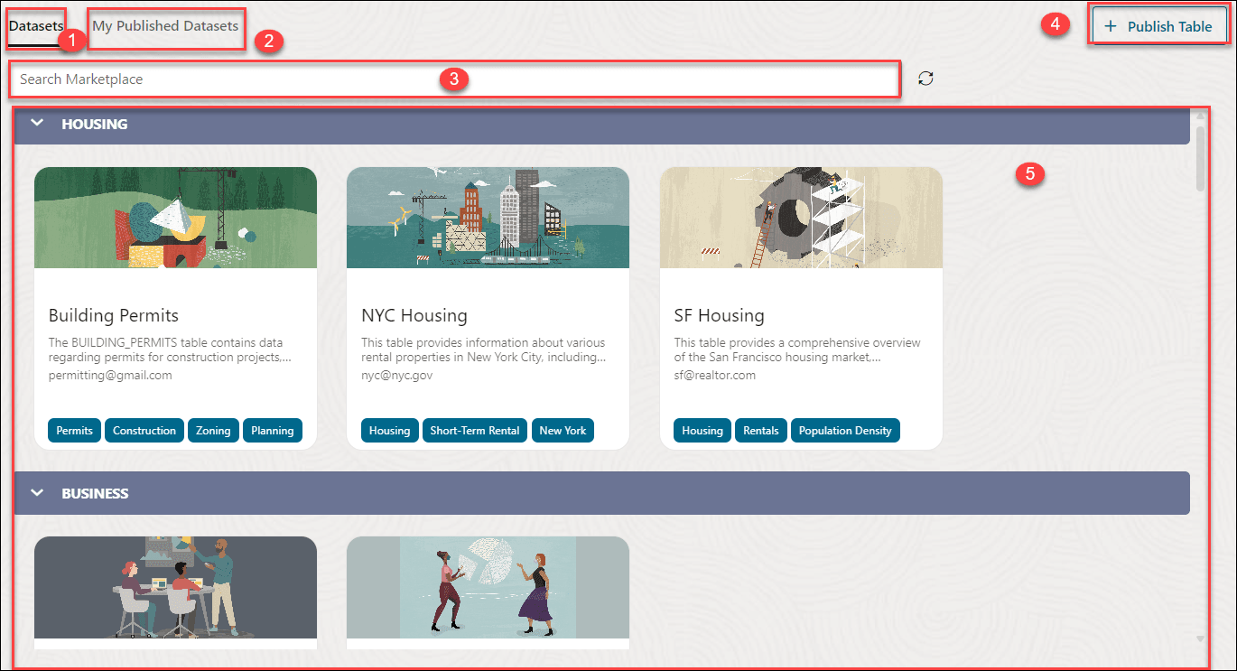
Task: Click the plus icon on Publish Table
Action: (x=1111, y=25)
